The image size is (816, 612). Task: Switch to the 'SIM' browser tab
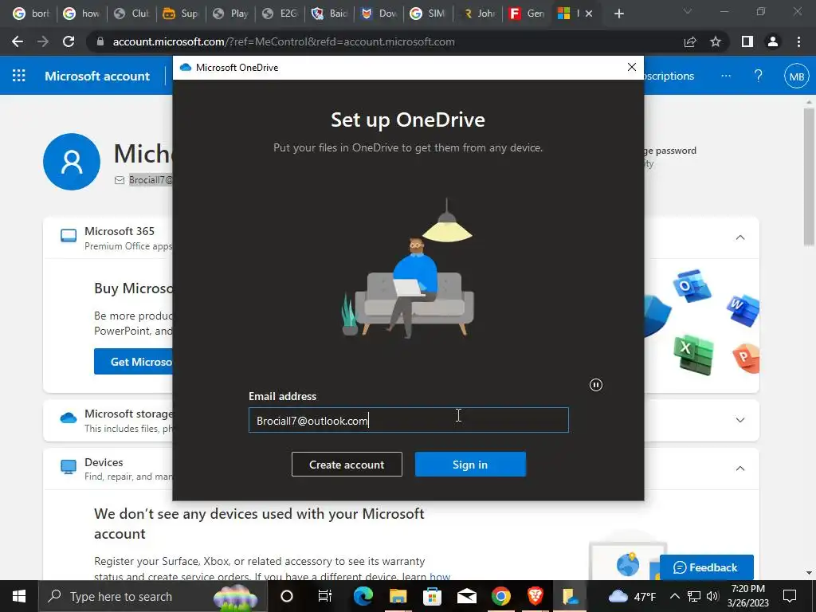(429, 14)
